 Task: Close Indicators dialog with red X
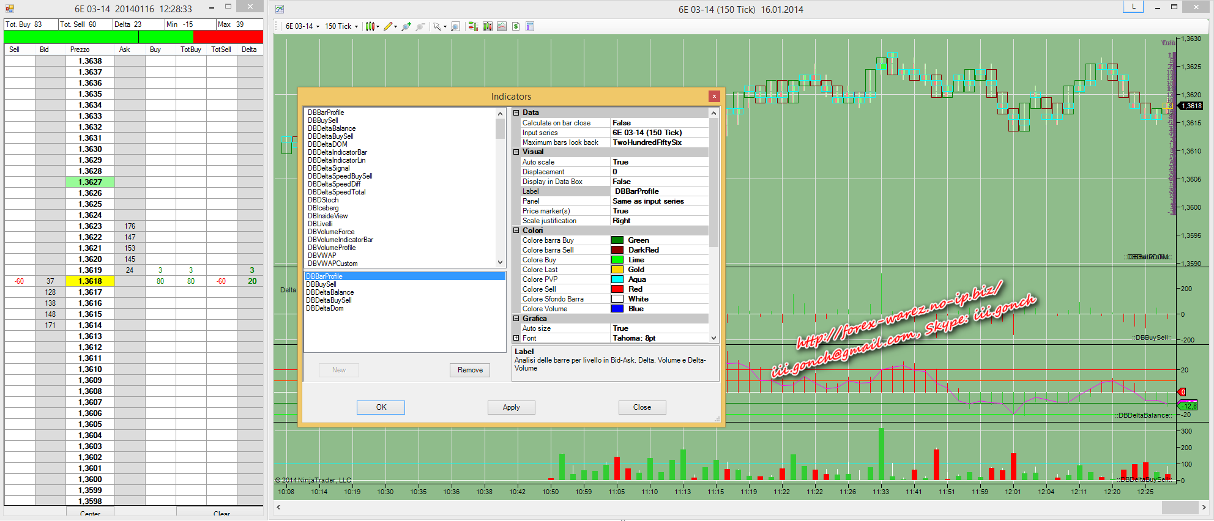pyautogui.click(x=713, y=96)
